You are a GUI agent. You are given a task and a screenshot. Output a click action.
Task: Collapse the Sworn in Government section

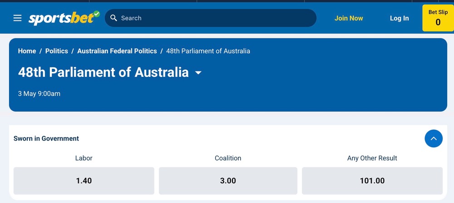pos(434,138)
